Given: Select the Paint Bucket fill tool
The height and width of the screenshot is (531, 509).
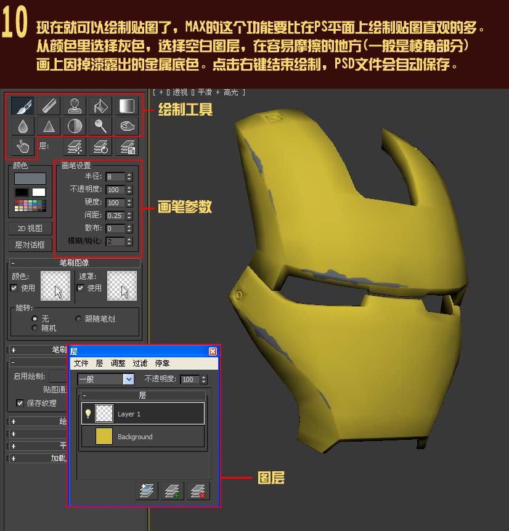Looking at the screenshot, I should click(100, 105).
